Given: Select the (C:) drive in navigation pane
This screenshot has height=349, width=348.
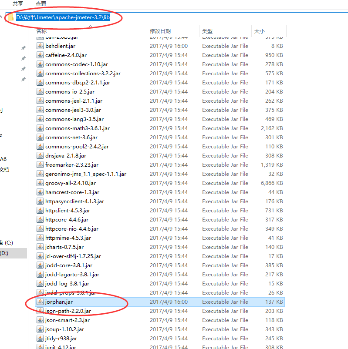Looking at the screenshot, I should pyautogui.click(x=6, y=243).
